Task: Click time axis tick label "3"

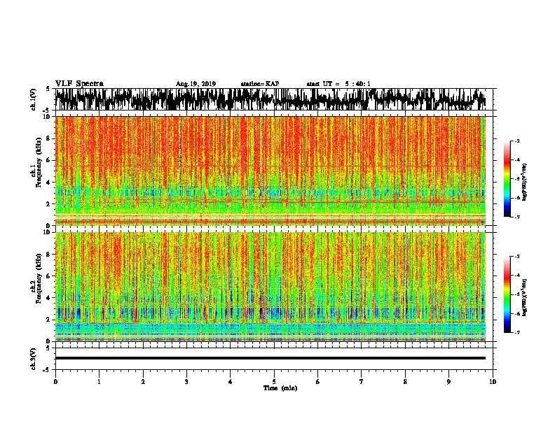Action: tap(186, 381)
